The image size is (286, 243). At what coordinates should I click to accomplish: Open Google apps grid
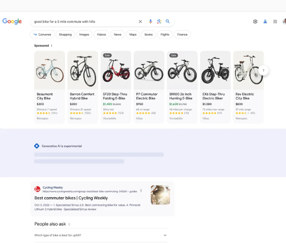[x=275, y=21]
